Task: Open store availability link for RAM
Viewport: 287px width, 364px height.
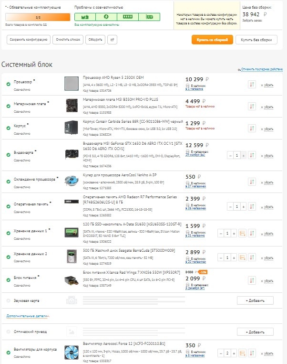Action: coord(196,208)
